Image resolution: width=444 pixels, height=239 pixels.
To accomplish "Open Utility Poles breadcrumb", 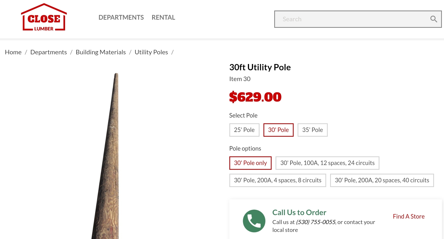I will pos(151,52).
